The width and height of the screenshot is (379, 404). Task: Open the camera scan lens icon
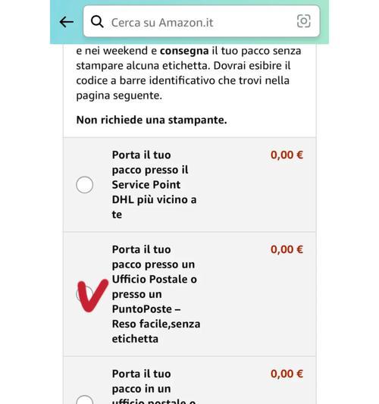coord(303,21)
